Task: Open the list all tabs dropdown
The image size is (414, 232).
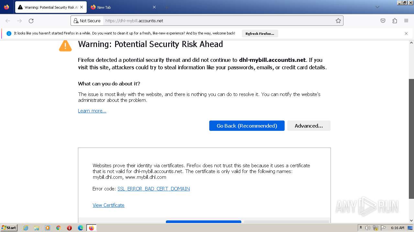Action: [x=377, y=7]
